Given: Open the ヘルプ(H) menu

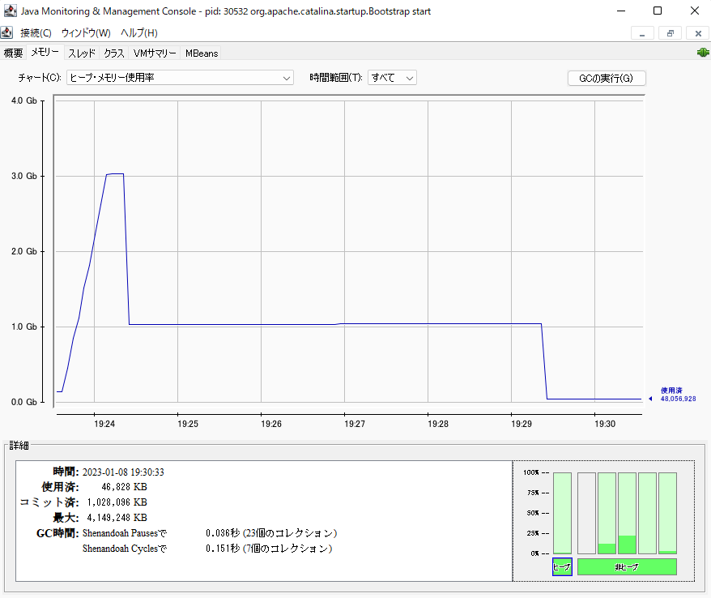Looking at the screenshot, I should pyautogui.click(x=138, y=33).
